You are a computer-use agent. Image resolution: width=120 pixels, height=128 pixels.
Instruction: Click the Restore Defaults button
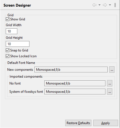[x=78, y=123]
